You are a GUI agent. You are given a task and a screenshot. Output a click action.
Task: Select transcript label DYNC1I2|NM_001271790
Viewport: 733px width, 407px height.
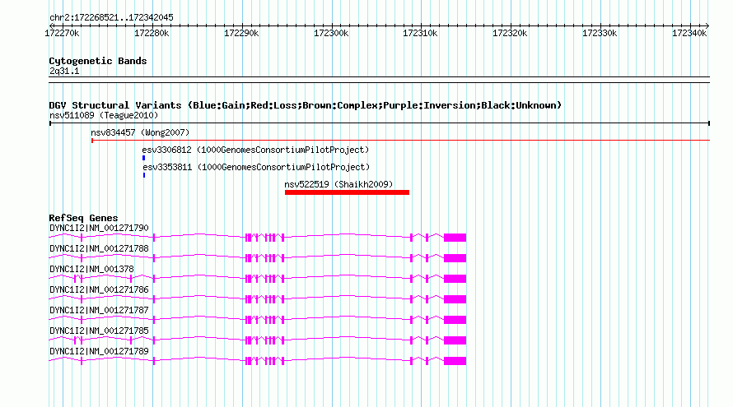99,229
